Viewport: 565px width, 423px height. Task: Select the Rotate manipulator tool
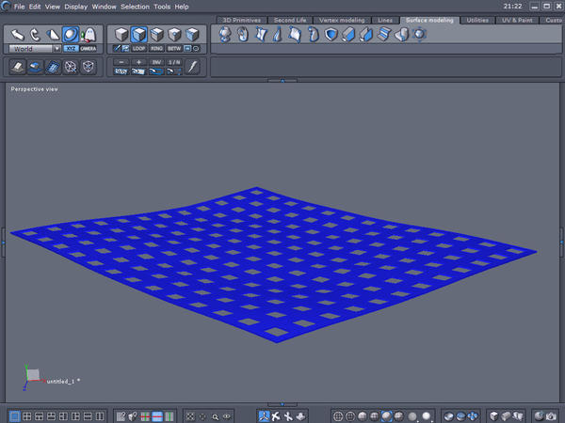[x=35, y=35]
